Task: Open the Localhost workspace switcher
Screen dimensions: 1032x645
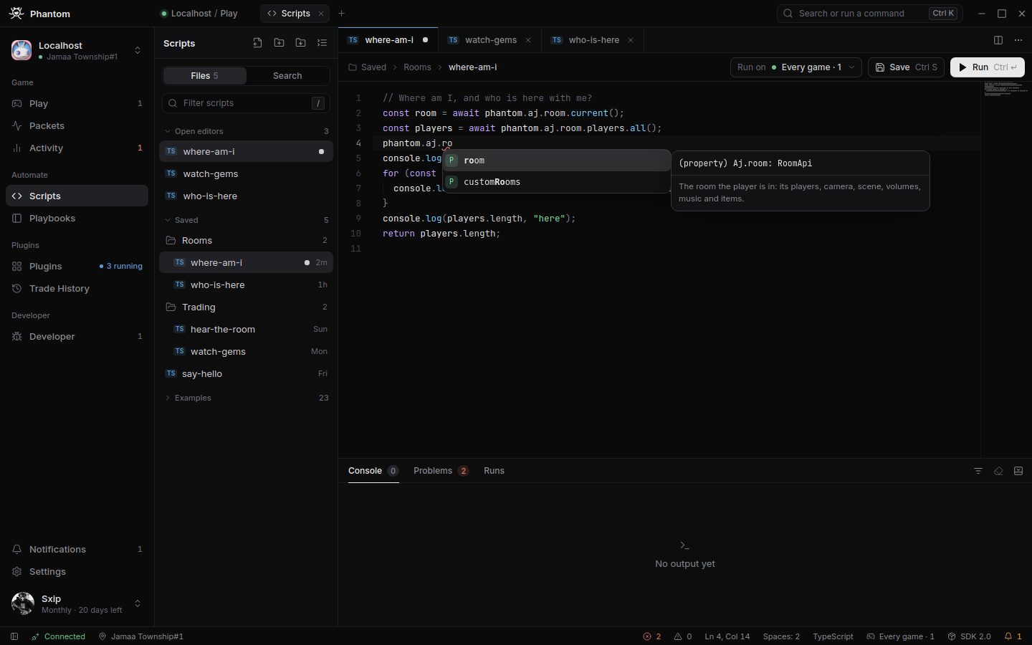Action: pyautogui.click(x=77, y=50)
